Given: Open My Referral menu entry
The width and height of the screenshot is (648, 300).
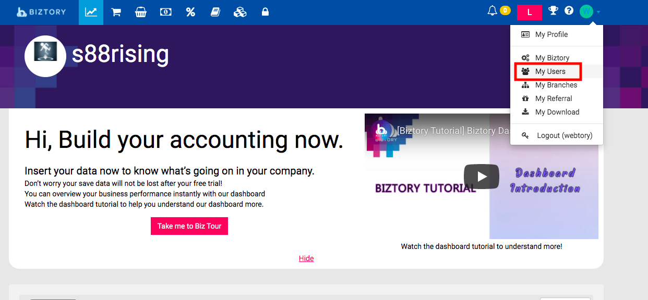Looking at the screenshot, I should point(557,98).
